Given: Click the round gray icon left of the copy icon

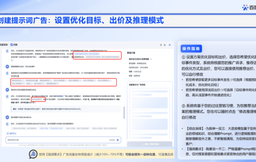Looking at the screenshot, I should 161,45.
